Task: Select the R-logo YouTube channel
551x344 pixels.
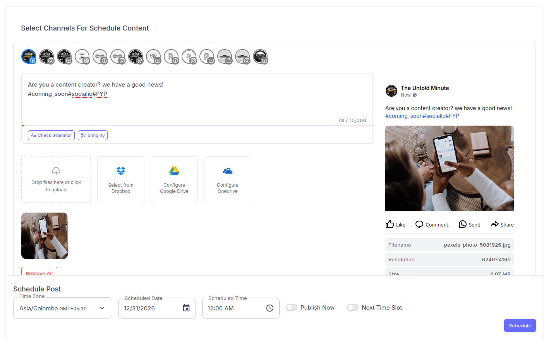Action: tap(207, 56)
